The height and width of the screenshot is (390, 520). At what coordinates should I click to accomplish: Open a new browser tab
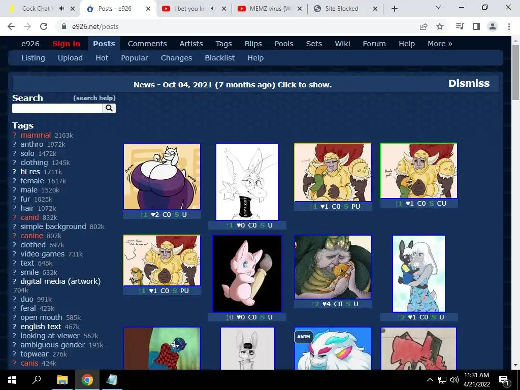coord(394,9)
